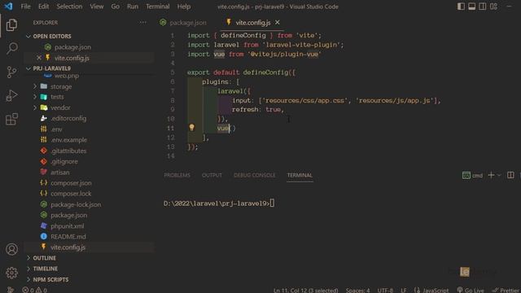This screenshot has width=521, height=293.
Task: Click Spaces: 4 indentation indicator
Action: [x=357, y=290]
